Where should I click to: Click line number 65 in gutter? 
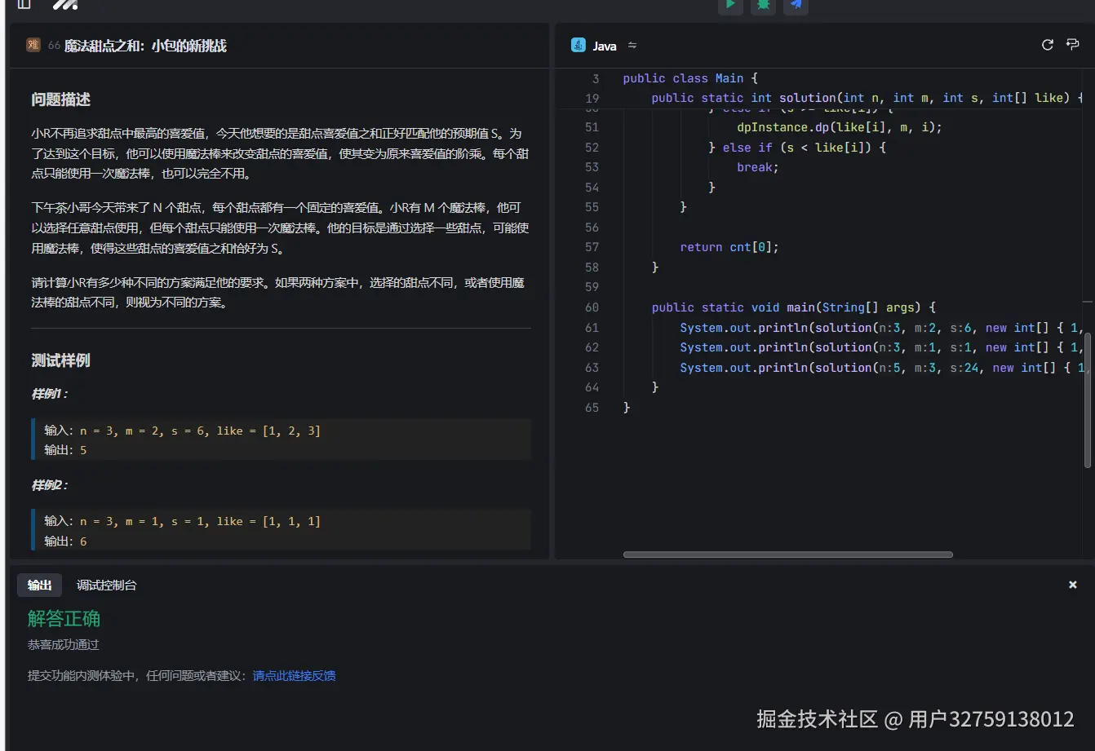[592, 408]
